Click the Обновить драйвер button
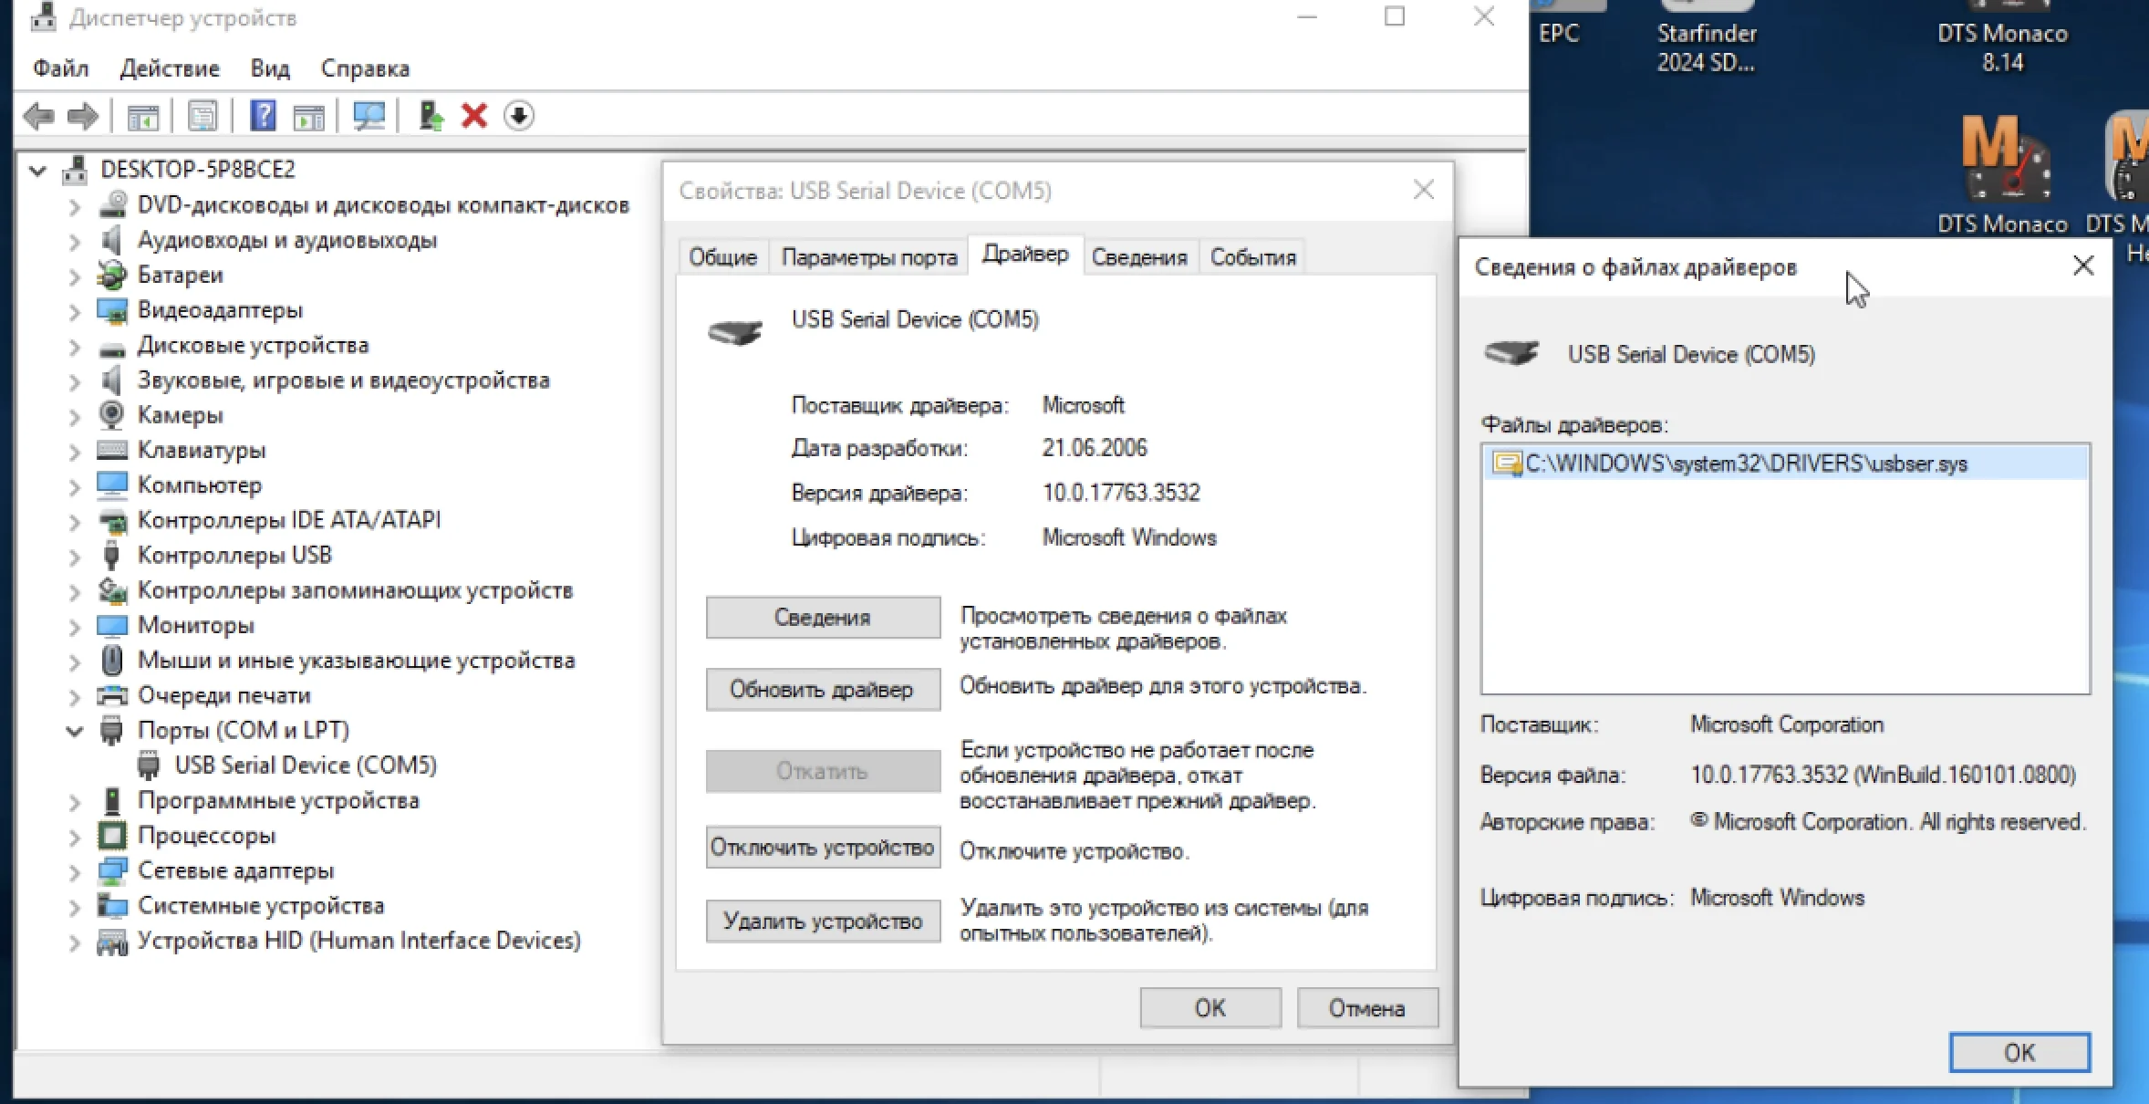The width and height of the screenshot is (2149, 1104). [x=822, y=690]
